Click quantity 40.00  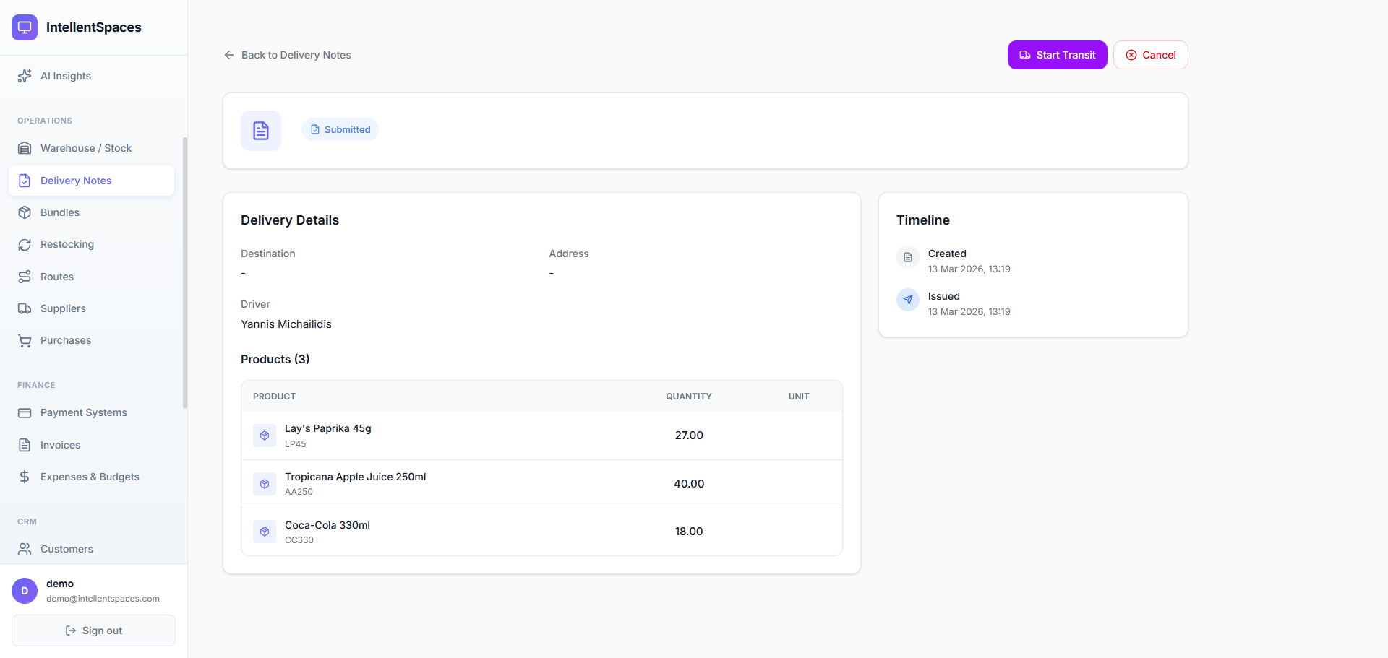pyautogui.click(x=689, y=484)
